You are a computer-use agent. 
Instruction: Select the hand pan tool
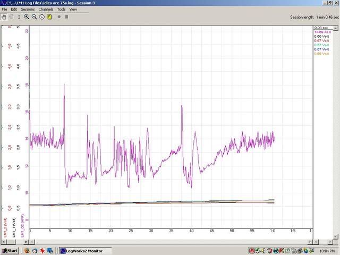tap(4, 16)
